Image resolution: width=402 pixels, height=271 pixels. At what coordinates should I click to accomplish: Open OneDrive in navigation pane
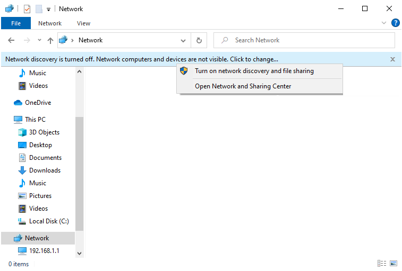[x=38, y=103]
